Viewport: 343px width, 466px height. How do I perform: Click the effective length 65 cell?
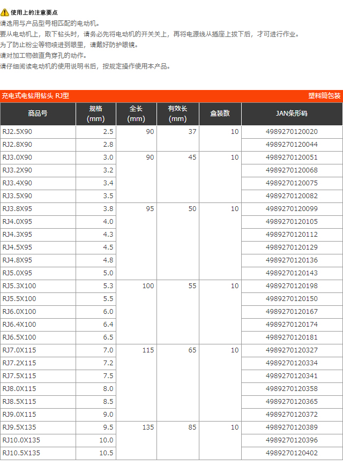(x=192, y=350)
